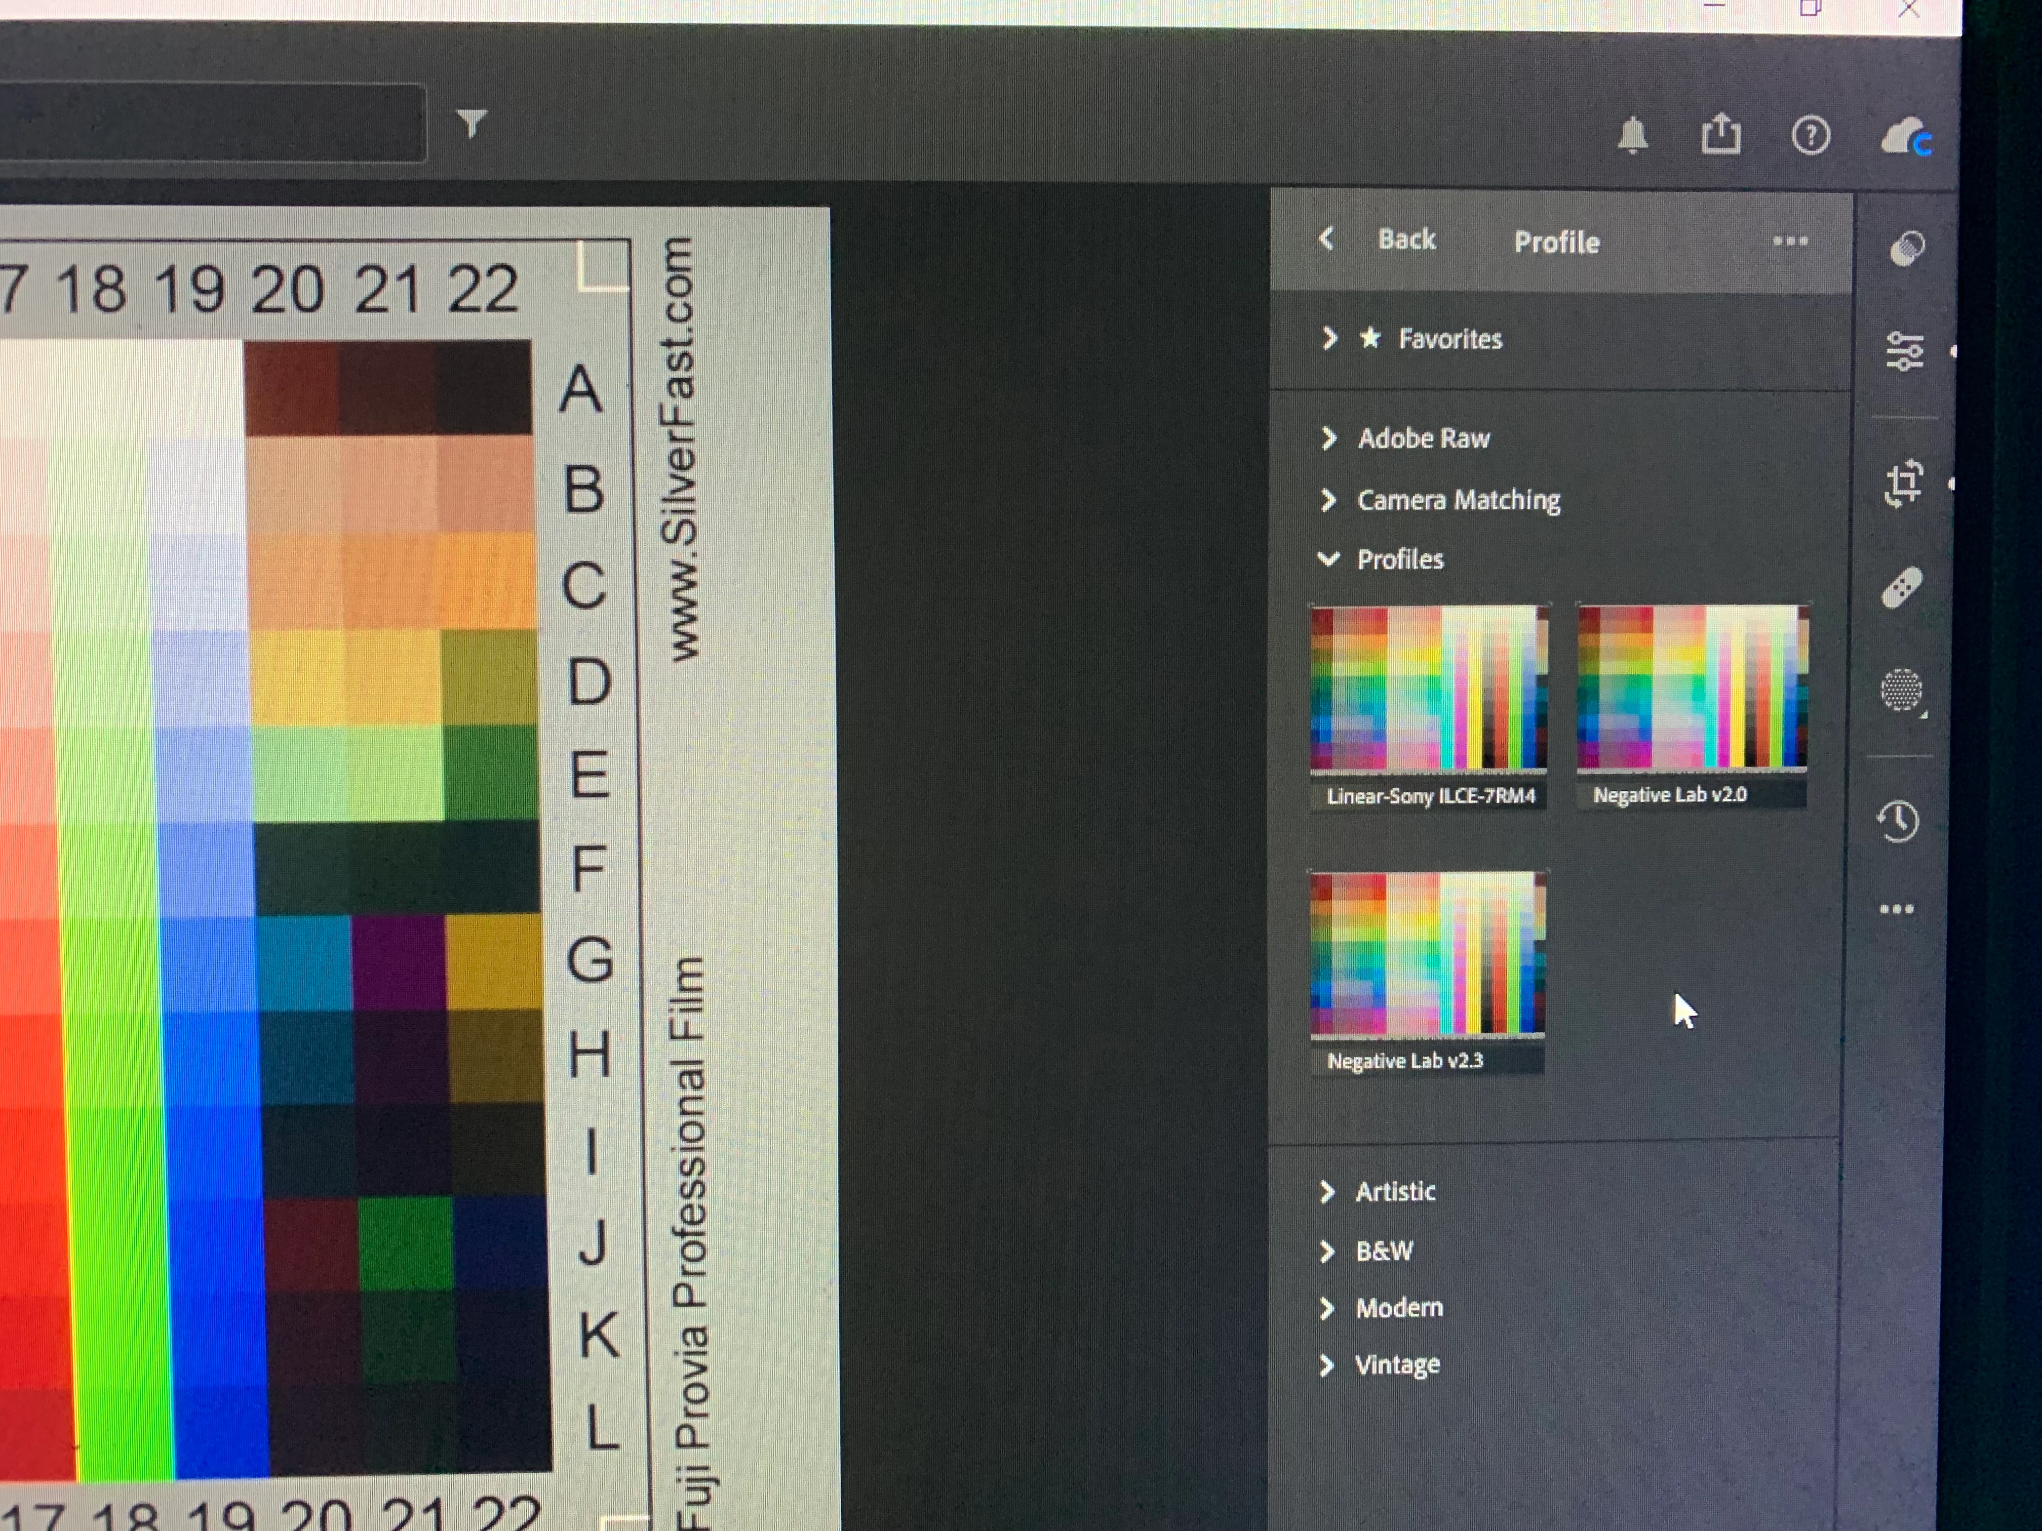This screenshot has height=1531, width=2042.
Task: Open the Presets overlapping circles icon
Action: point(1906,248)
